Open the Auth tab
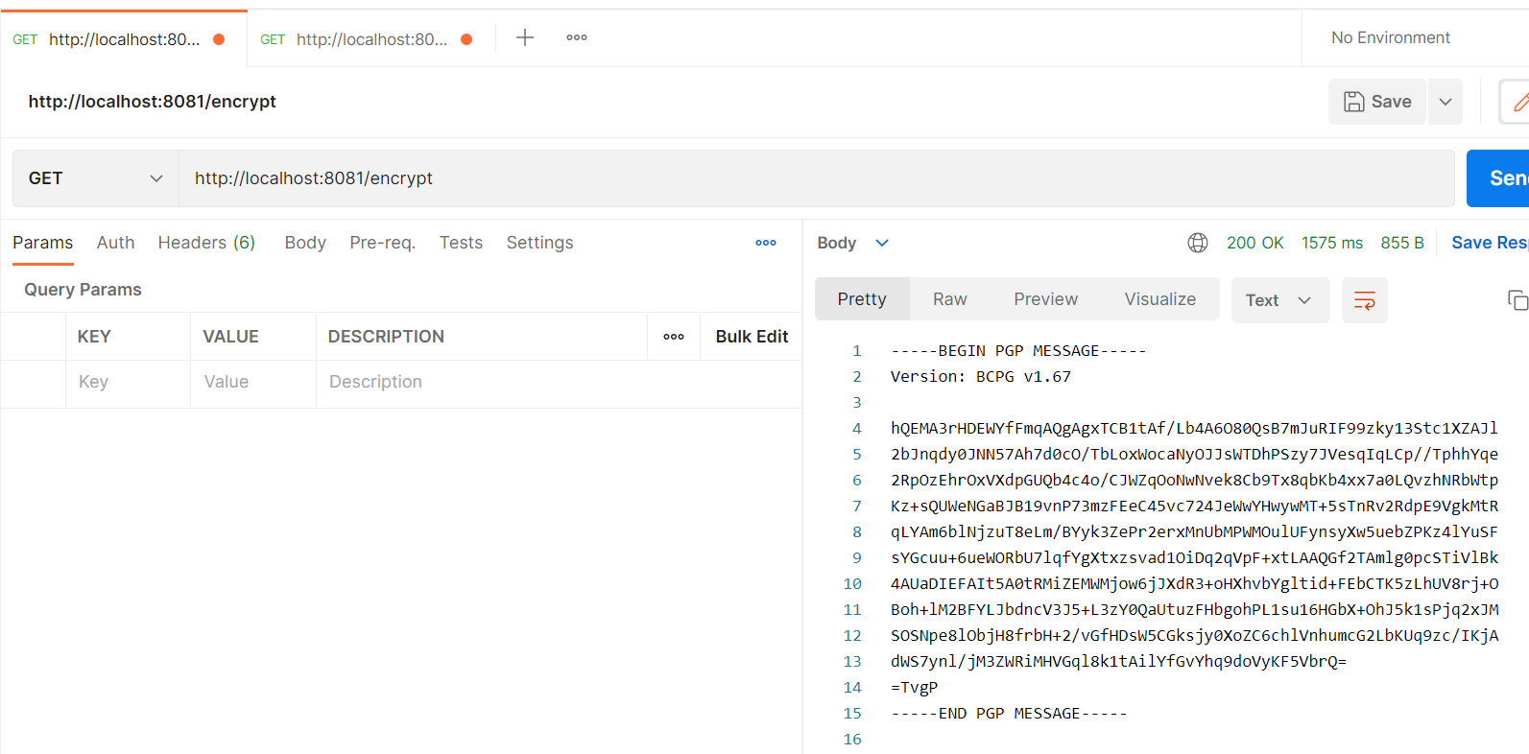This screenshot has width=1529, height=754. [115, 243]
